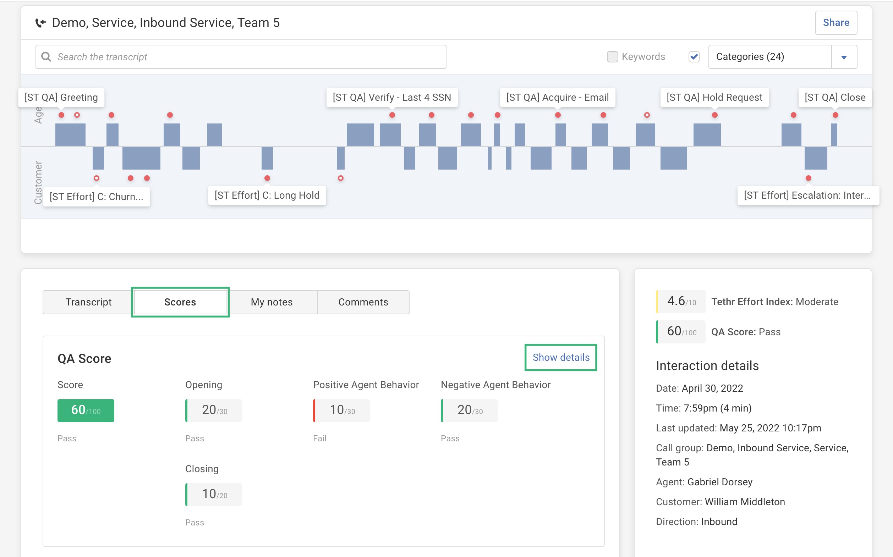Switch to the Transcript tab
The width and height of the screenshot is (893, 557).
pos(88,302)
